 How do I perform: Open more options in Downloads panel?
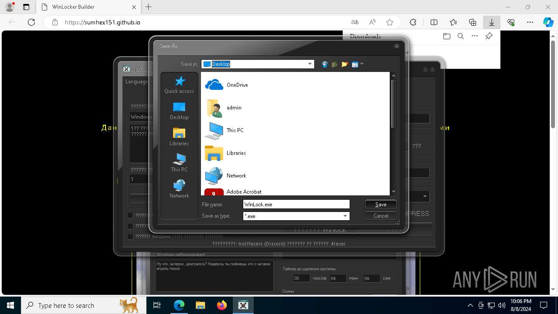[475, 36]
